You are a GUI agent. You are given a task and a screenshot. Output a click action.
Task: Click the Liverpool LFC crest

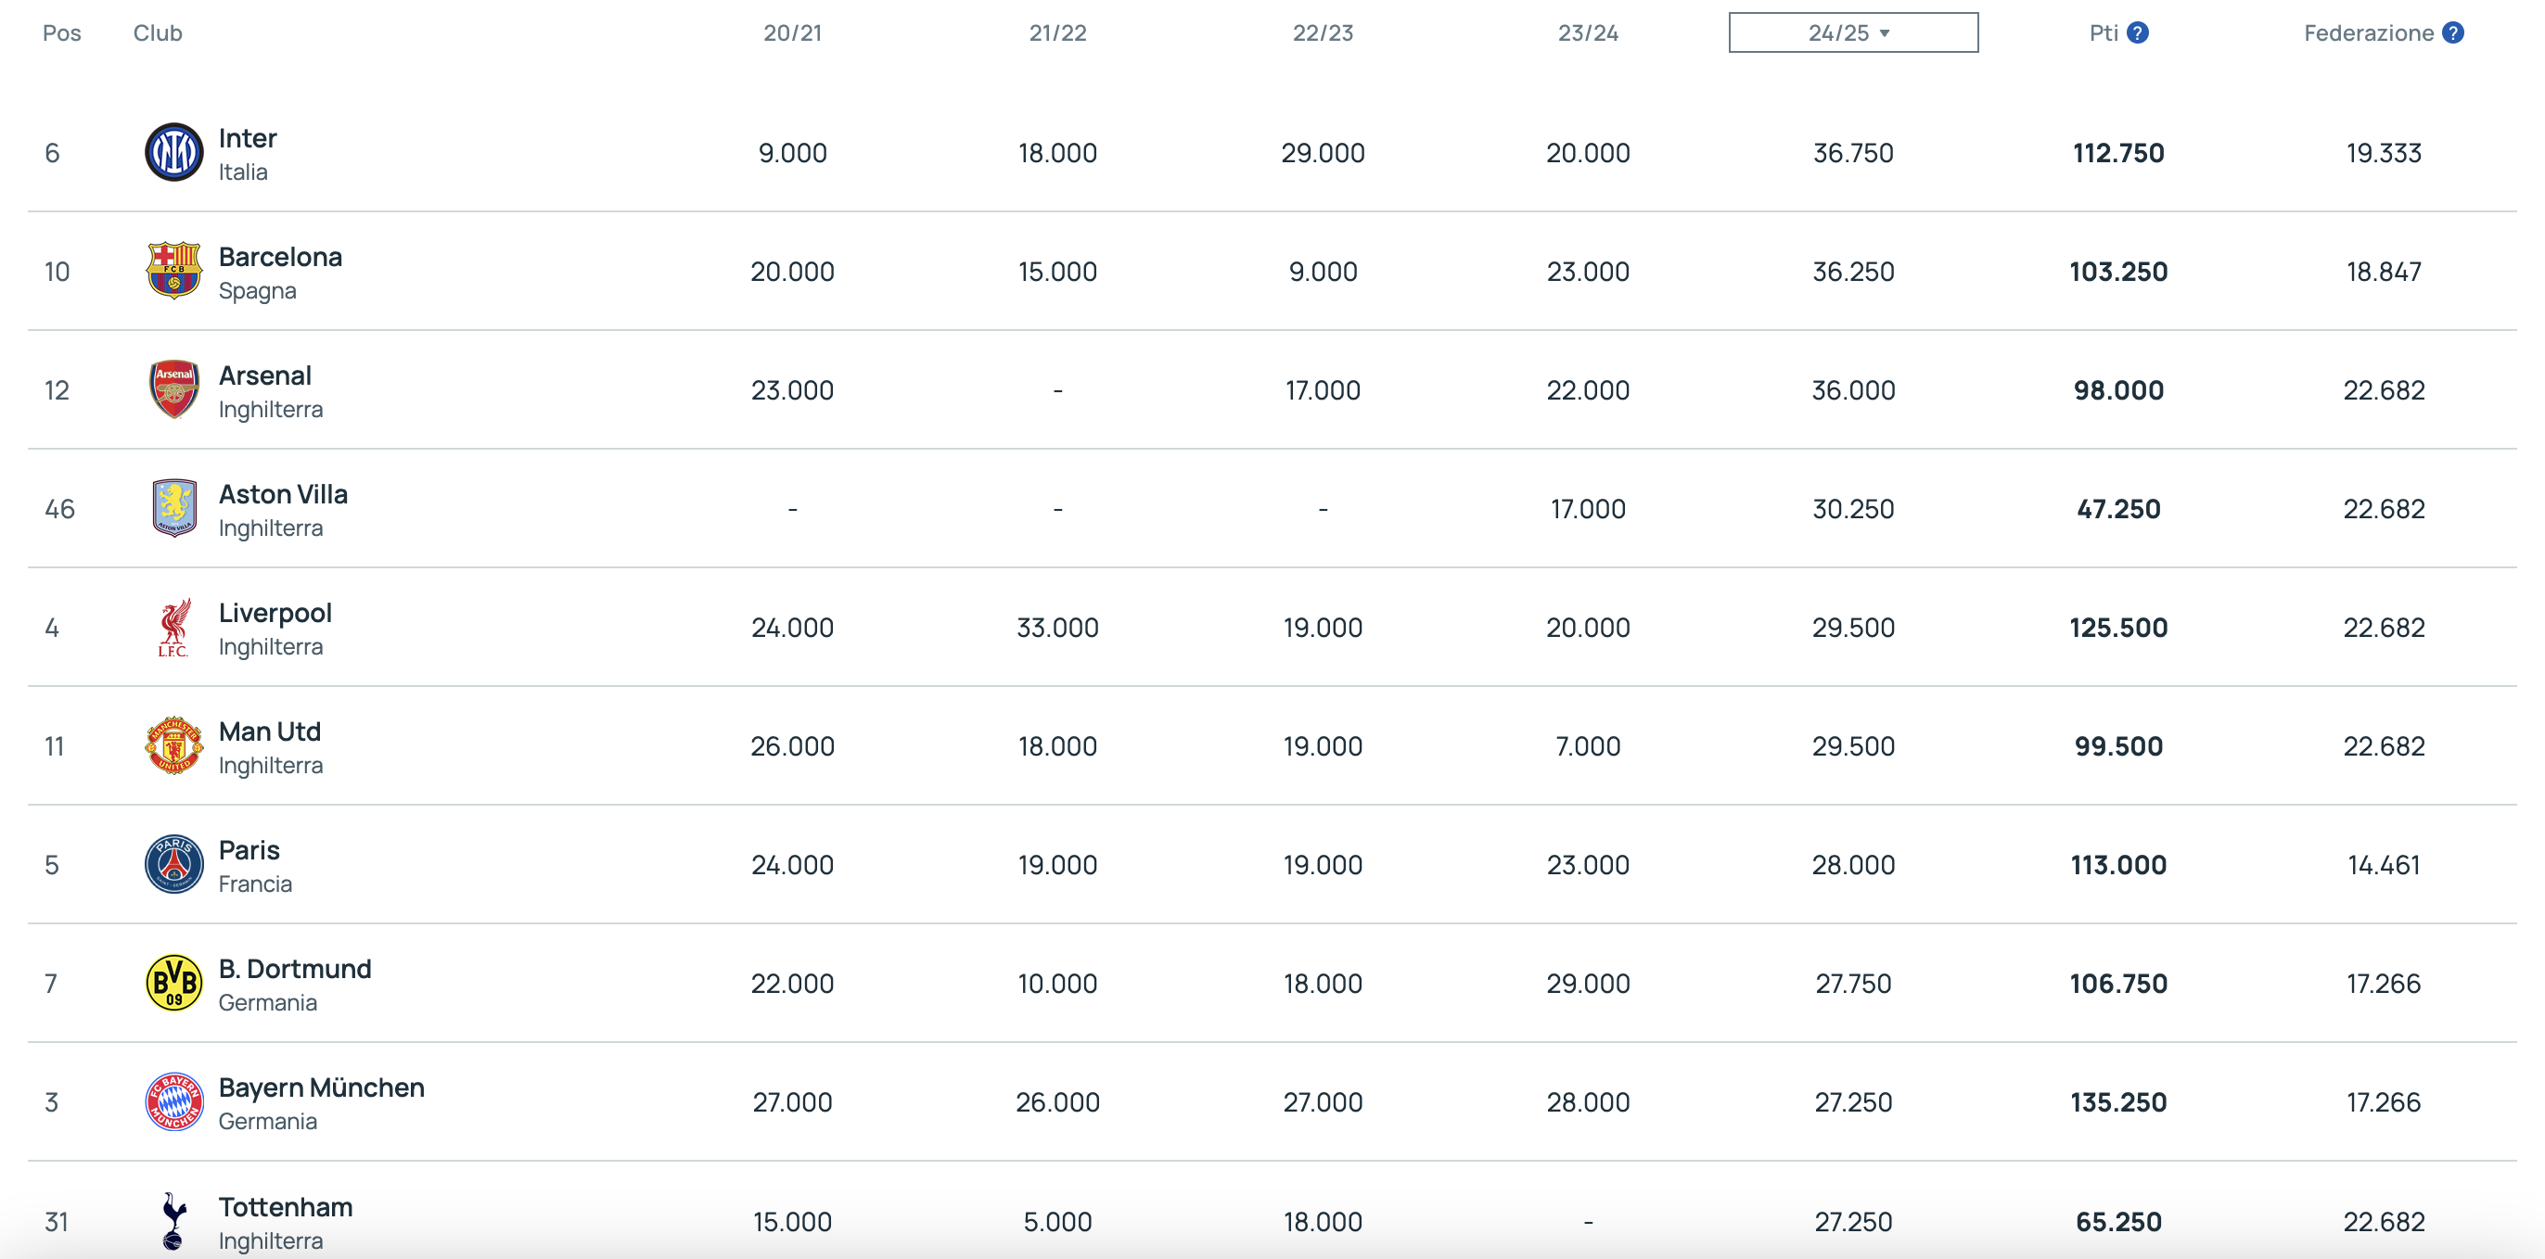click(x=173, y=627)
